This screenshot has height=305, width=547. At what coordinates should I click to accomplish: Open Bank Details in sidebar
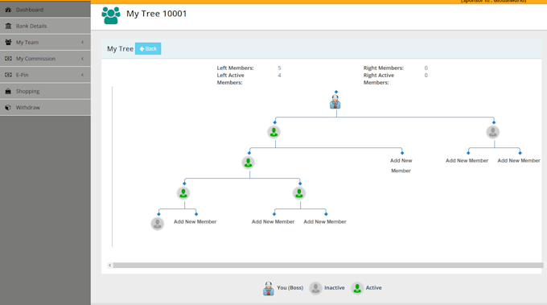(45, 26)
